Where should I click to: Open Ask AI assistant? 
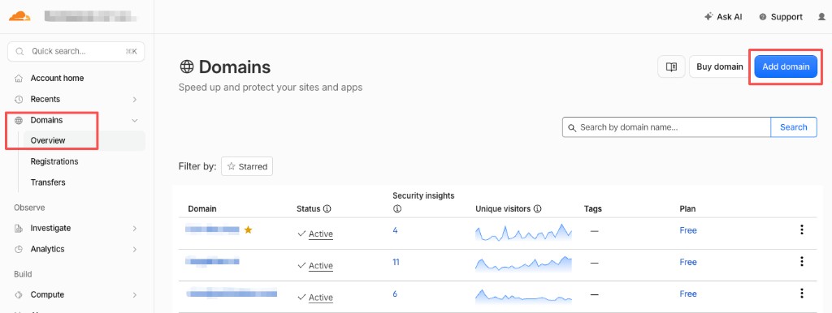[x=723, y=17]
